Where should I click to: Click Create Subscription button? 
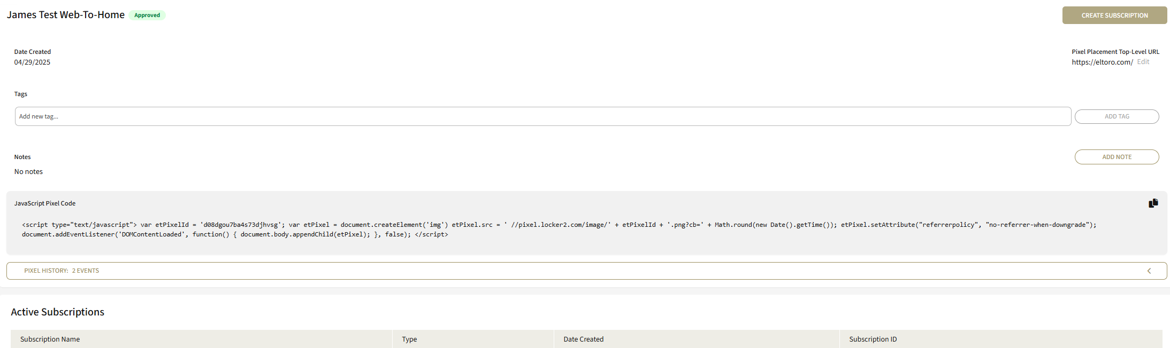click(1114, 15)
